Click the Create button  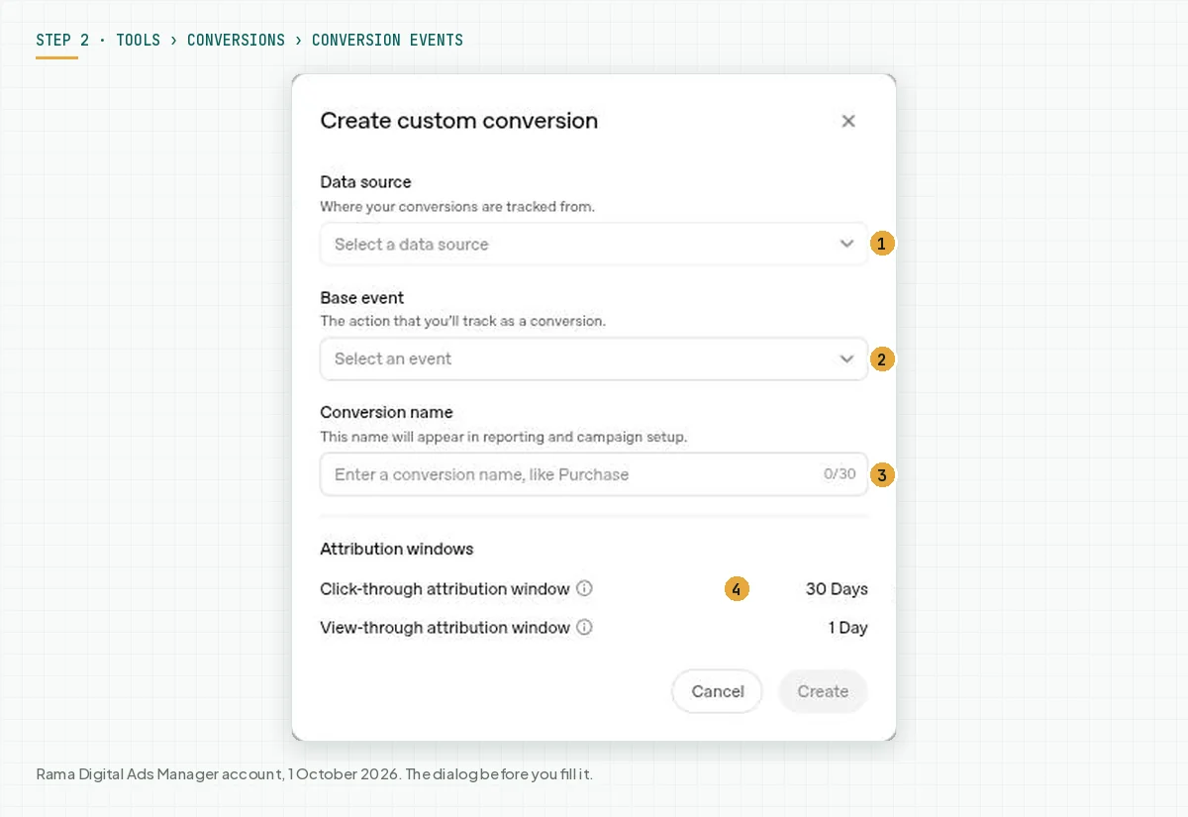[823, 691]
